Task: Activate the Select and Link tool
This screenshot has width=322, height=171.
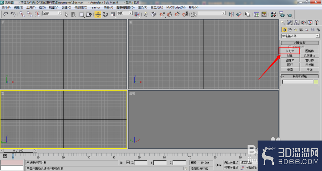Action: 23,14
